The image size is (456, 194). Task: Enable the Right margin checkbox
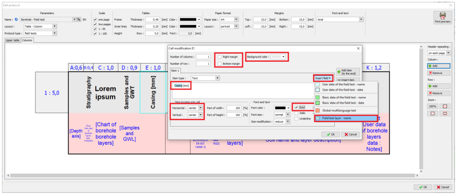pyautogui.click(x=220, y=57)
